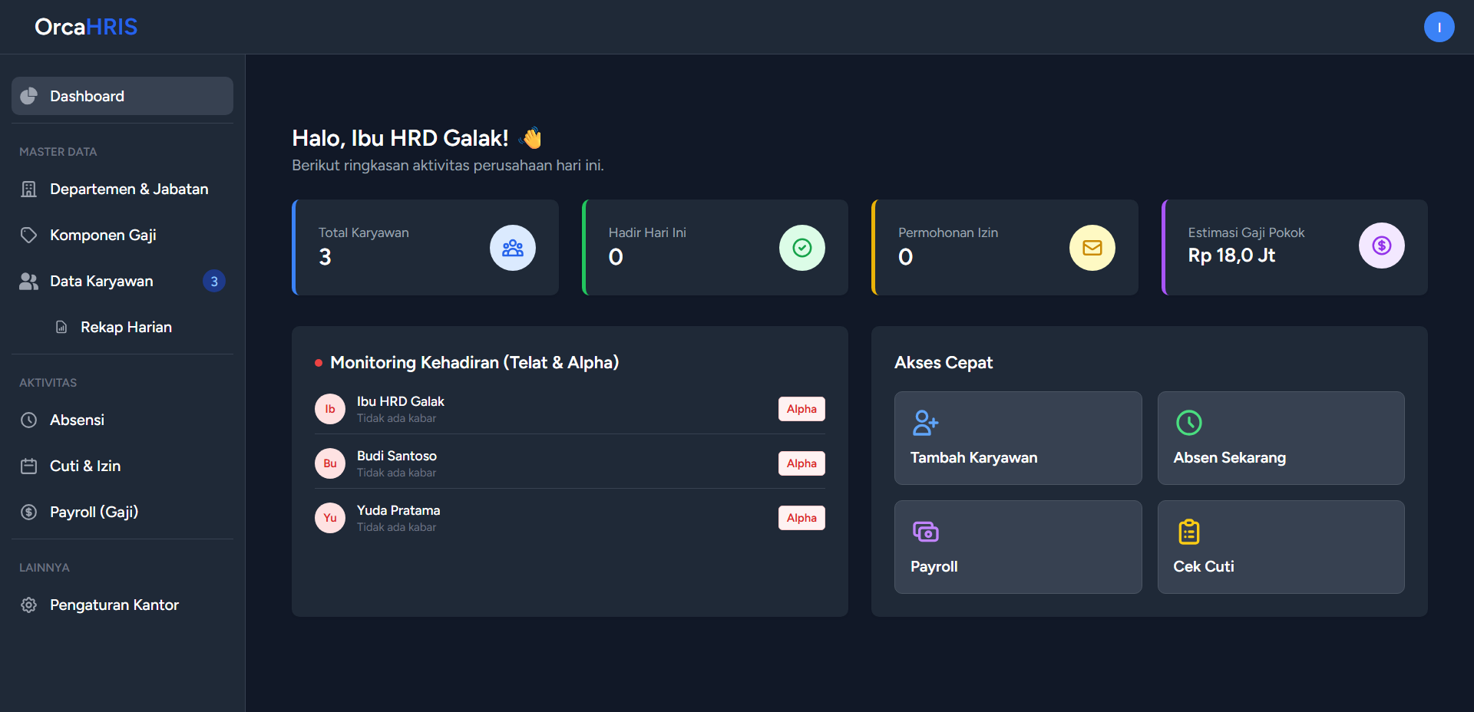Select Rekap Harian from the sidebar

click(125, 327)
